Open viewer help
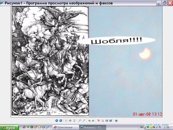The height and width of the screenshot is (130, 173). click(x=116, y=121)
